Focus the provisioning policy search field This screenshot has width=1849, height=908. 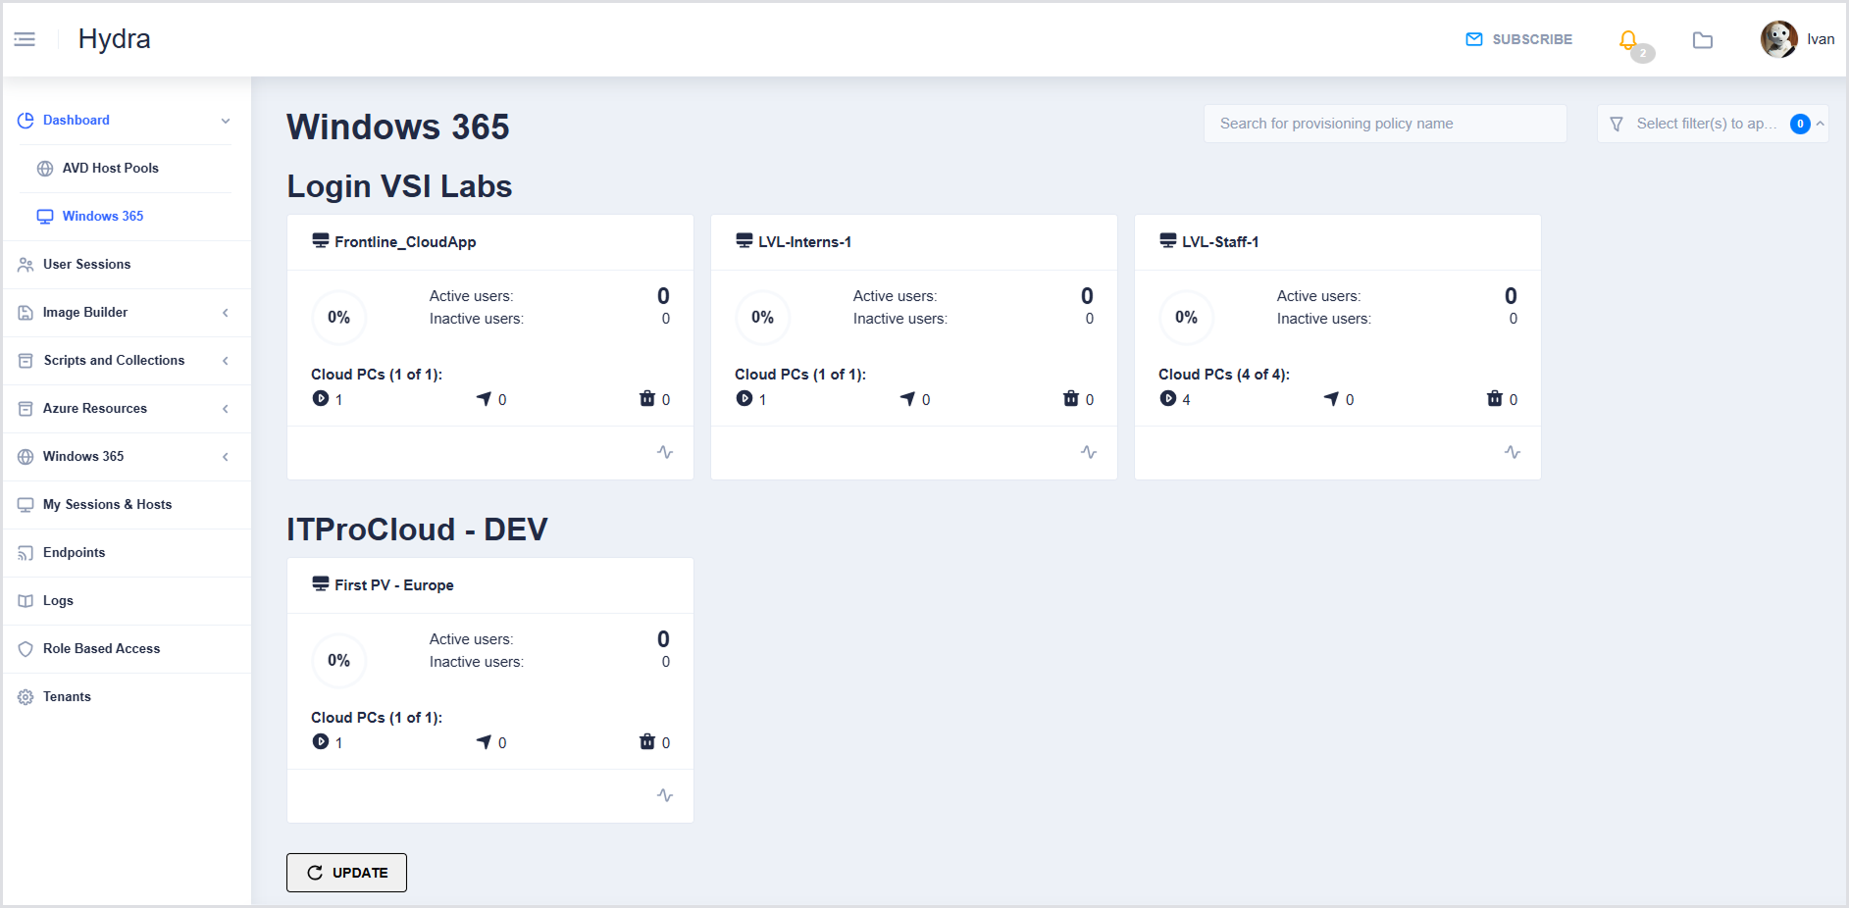pyautogui.click(x=1384, y=124)
